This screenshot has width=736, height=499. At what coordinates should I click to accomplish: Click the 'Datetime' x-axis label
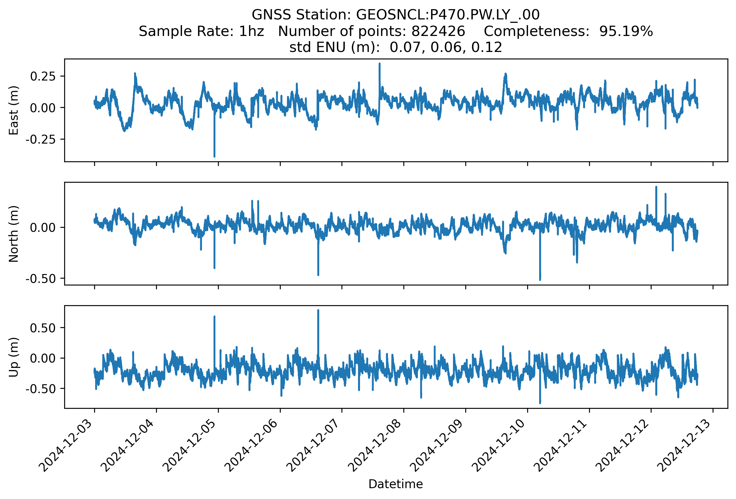396,484
